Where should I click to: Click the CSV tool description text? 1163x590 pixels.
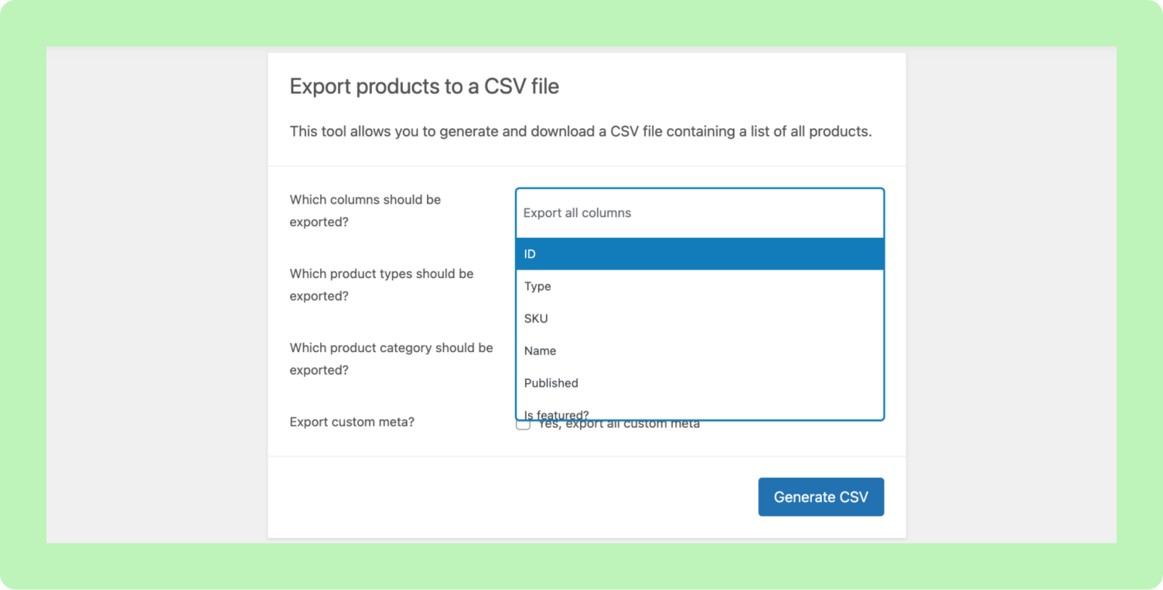(580, 131)
